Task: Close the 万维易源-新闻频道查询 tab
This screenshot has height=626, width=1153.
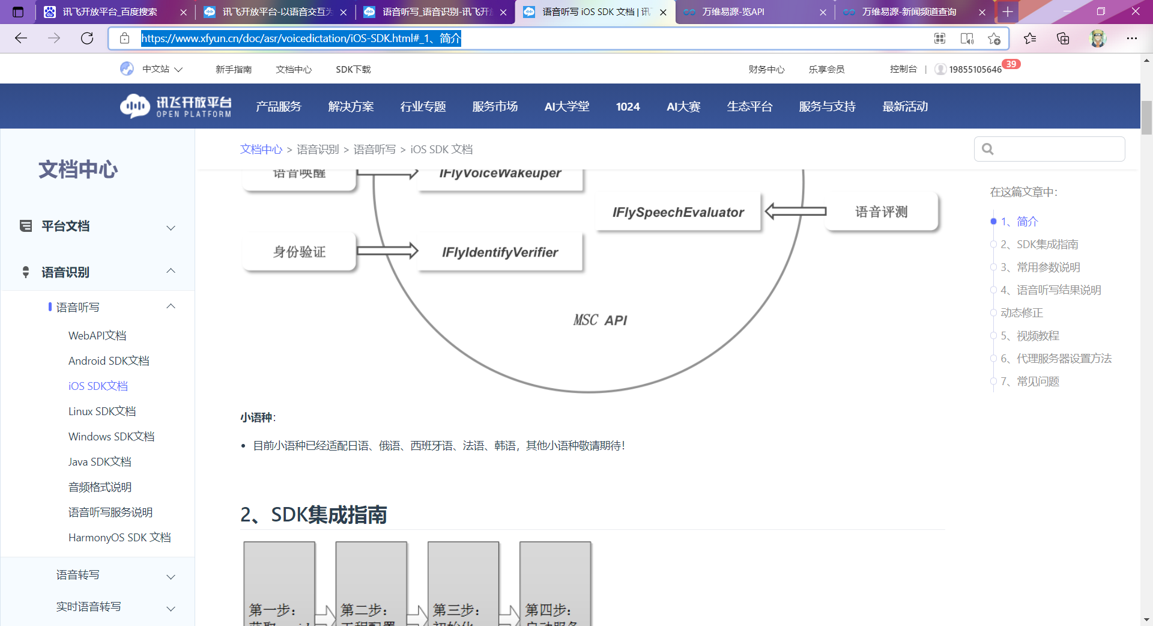Action: (x=982, y=12)
